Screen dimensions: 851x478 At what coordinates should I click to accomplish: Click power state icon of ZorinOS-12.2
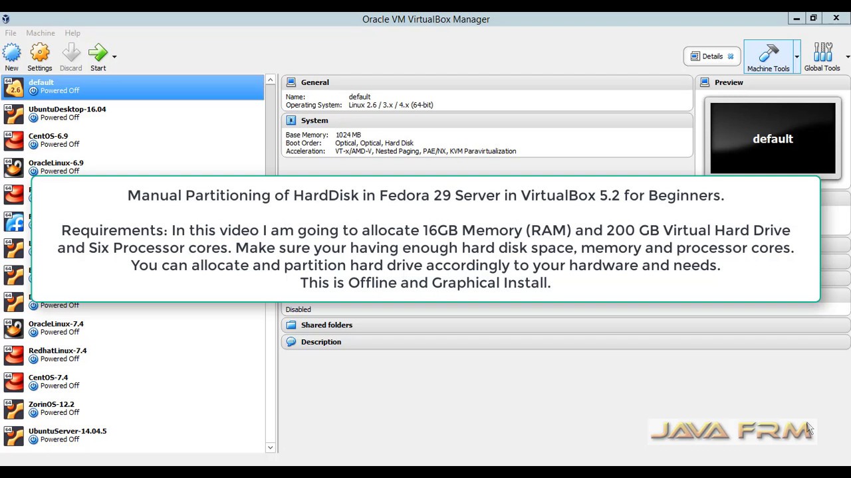(33, 412)
